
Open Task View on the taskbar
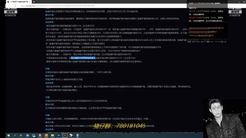(21, 136)
